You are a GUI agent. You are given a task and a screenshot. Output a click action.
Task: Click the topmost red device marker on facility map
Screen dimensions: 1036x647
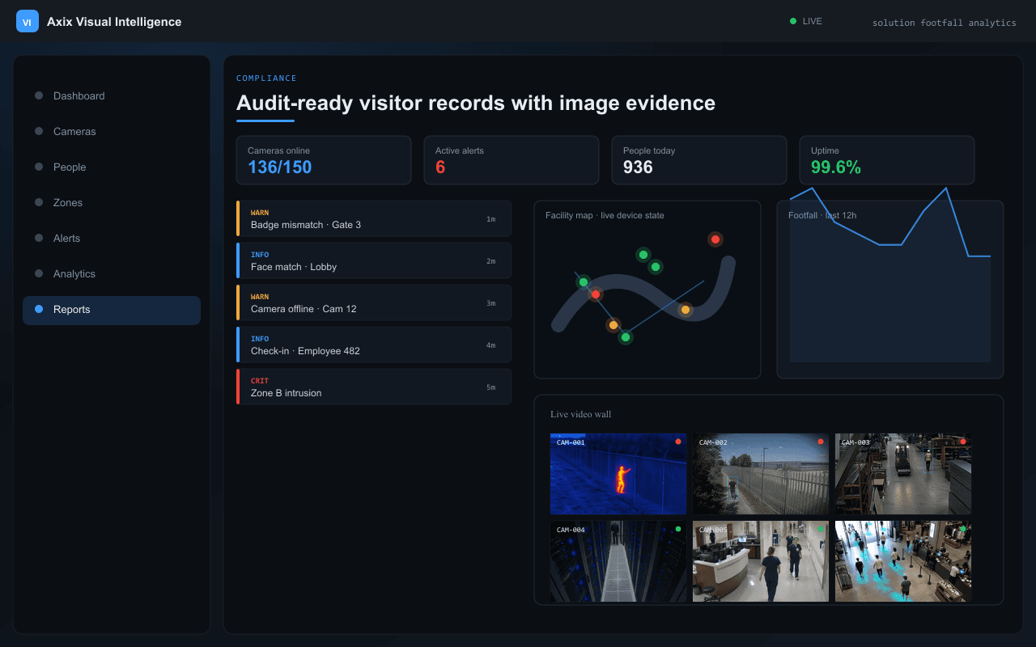coord(715,239)
